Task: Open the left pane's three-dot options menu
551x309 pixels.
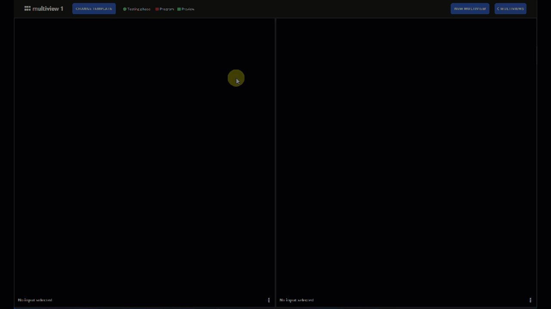Action: (269, 300)
